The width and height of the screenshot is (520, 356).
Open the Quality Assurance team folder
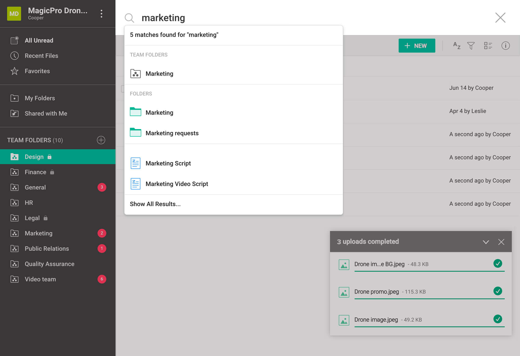point(49,264)
